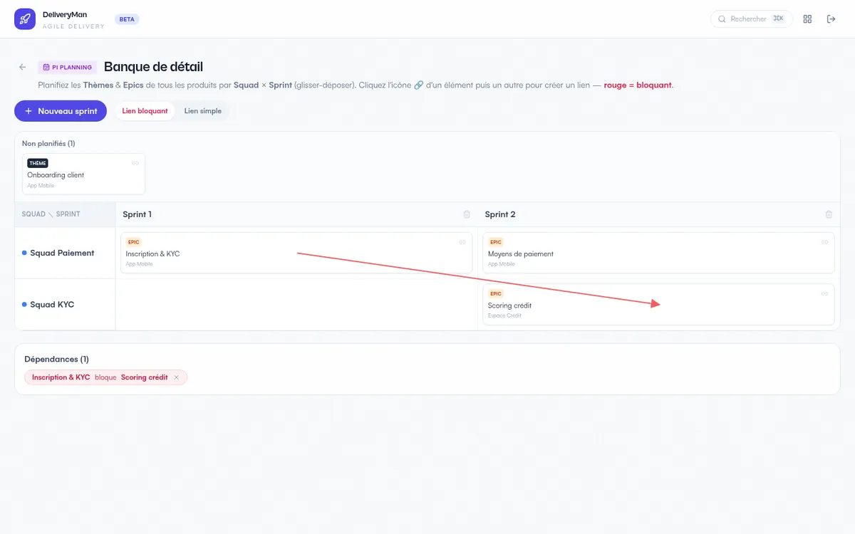Click the logout icon in top bar

831,19
